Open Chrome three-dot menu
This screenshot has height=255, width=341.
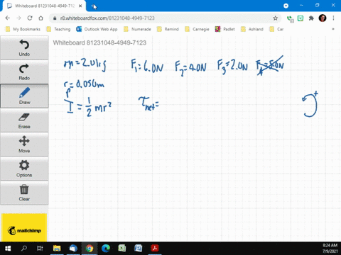333,18
